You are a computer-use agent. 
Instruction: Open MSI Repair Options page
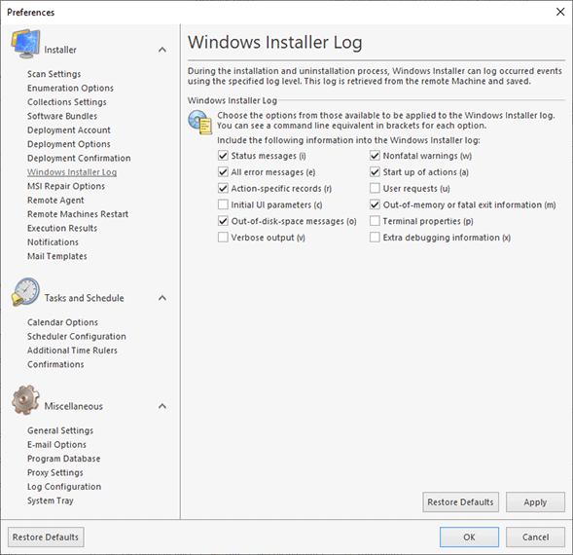pos(66,186)
